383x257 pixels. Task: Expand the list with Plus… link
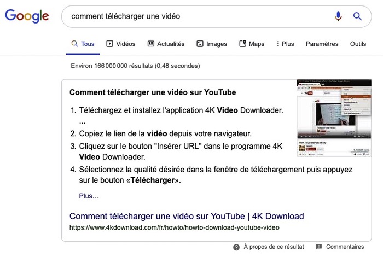click(89, 196)
